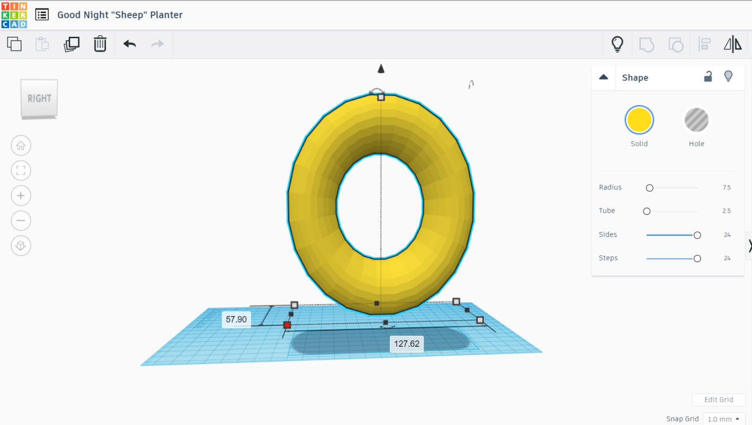This screenshot has height=425, width=752.
Task: Click the Tube value 2.5
Action: pos(727,211)
